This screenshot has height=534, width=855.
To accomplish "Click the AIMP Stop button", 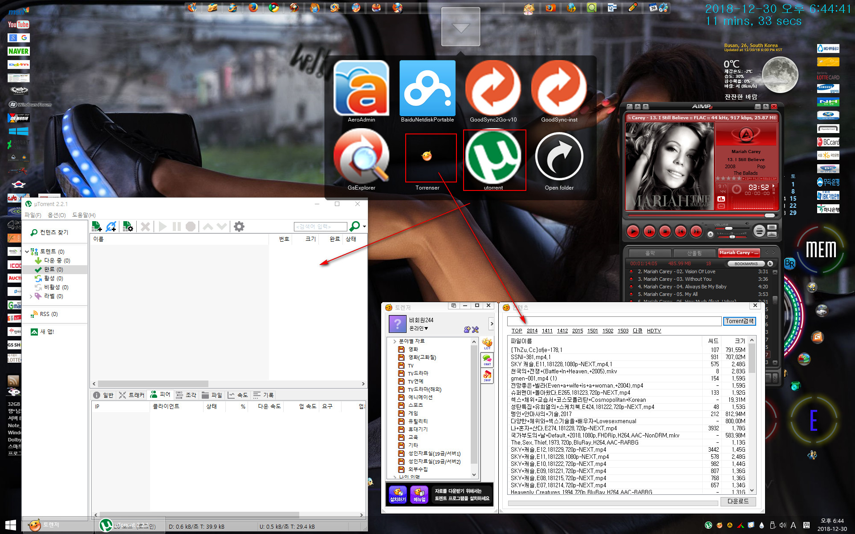I will (x=665, y=231).
